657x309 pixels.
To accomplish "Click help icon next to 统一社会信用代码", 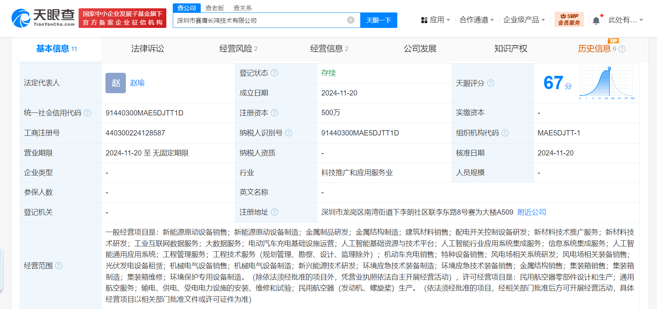I will (x=87, y=113).
